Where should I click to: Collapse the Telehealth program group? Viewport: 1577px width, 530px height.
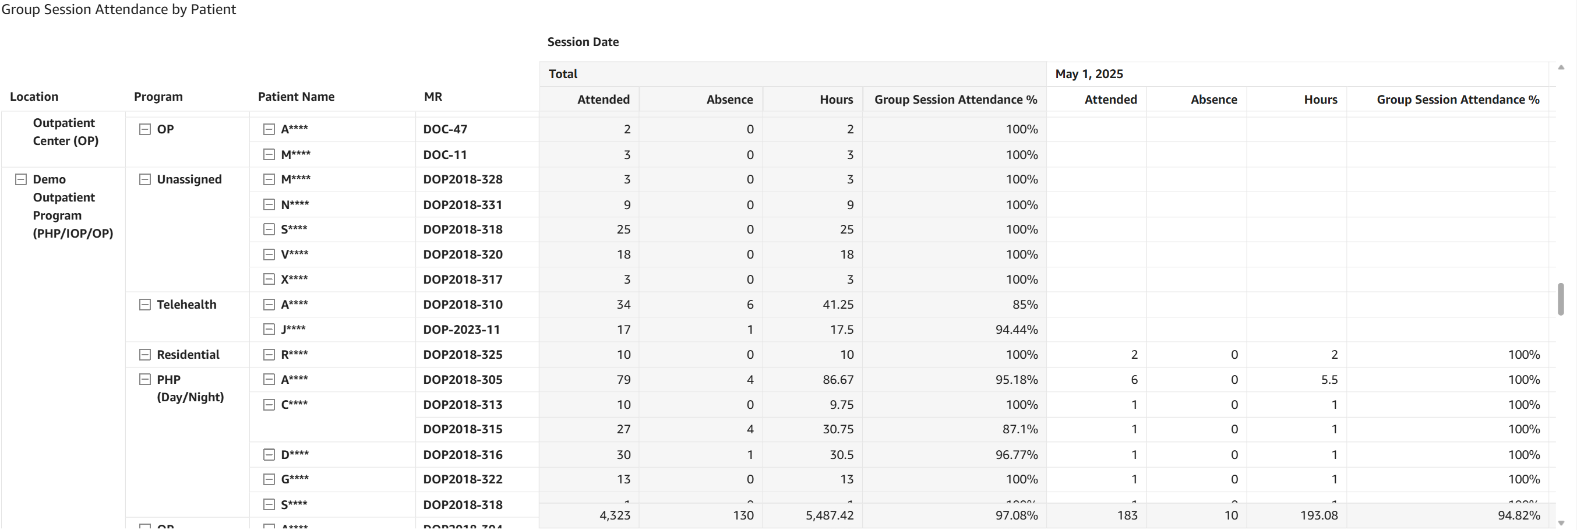tap(145, 305)
